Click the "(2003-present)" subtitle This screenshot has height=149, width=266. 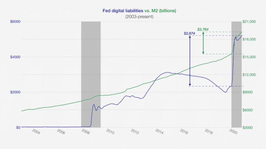140,17
